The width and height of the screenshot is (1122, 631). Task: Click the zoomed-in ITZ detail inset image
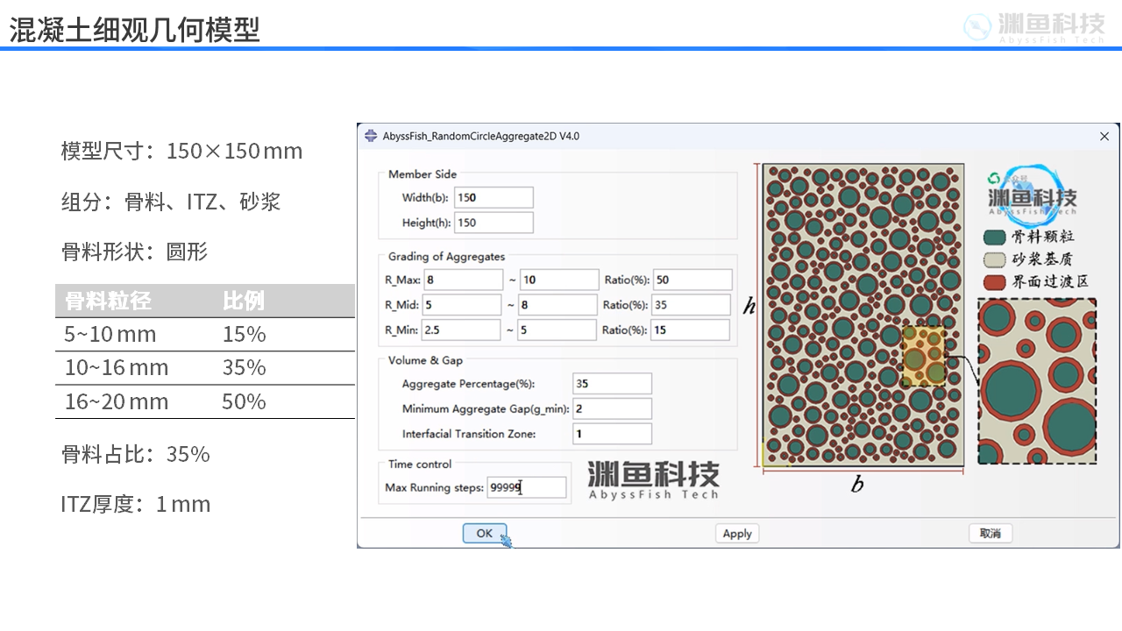tap(1037, 381)
